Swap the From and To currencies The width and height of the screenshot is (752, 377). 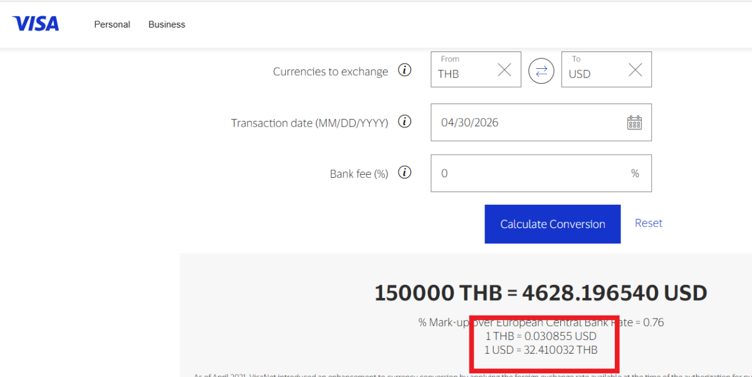(x=541, y=70)
